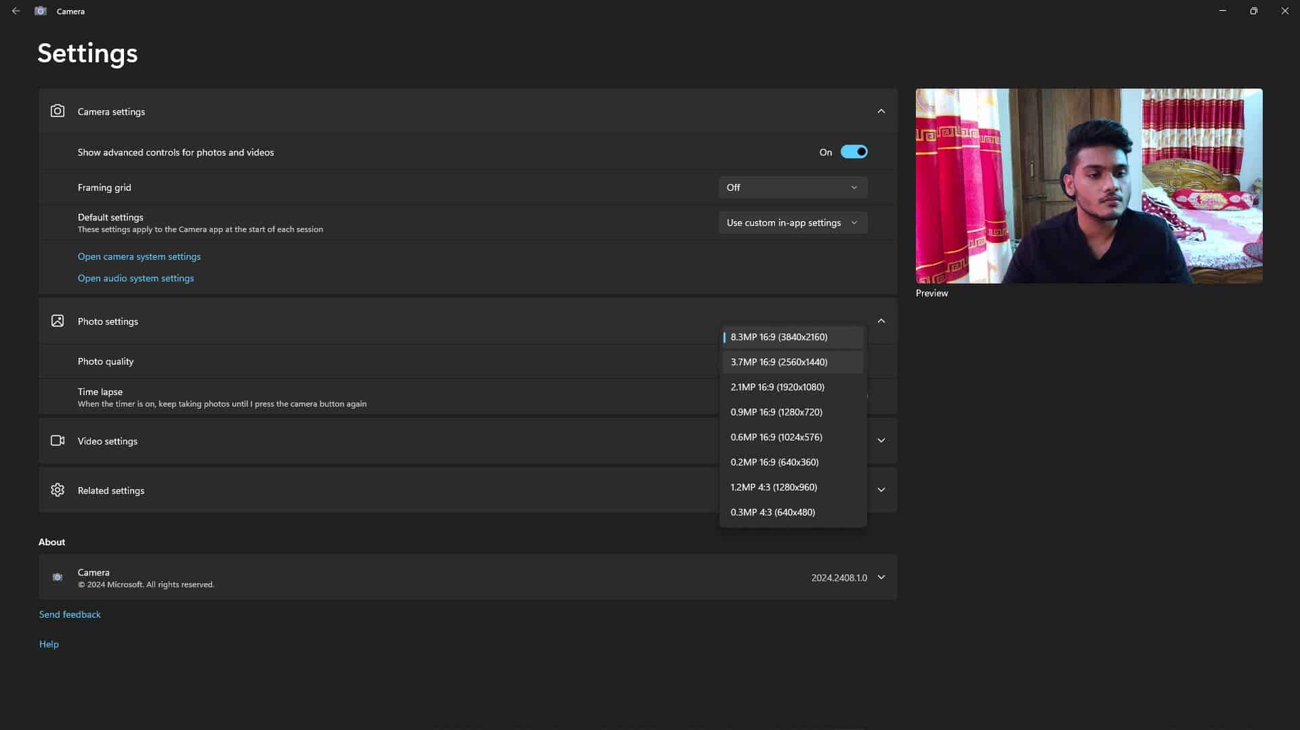
Task: Click the Camera icon in About section
Action: [58, 577]
